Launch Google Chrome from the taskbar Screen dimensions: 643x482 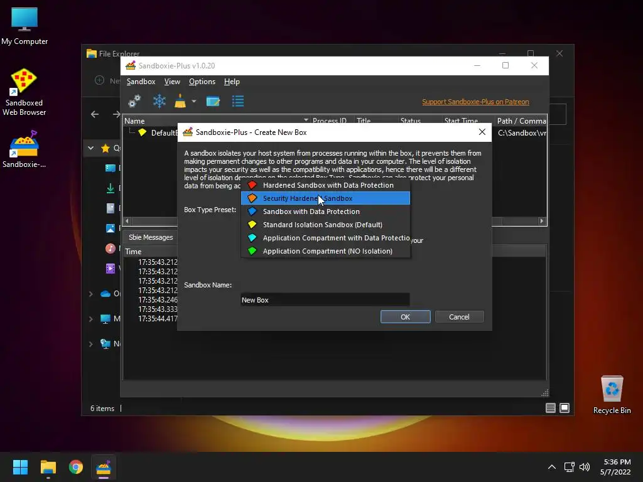pos(76,467)
